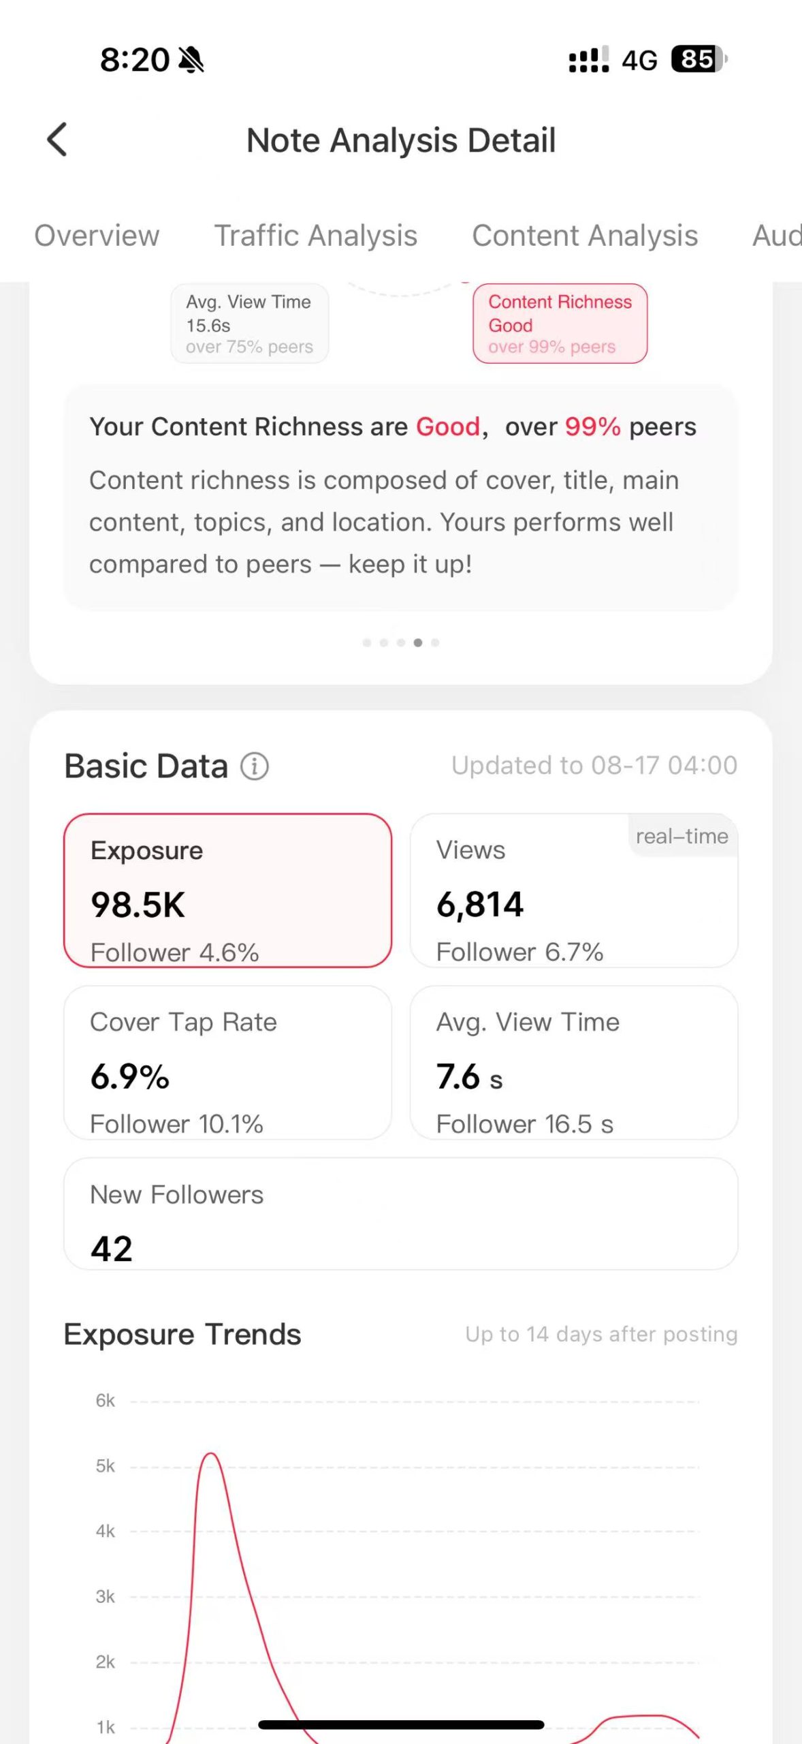The width and height of the screenshot is (802, 1744).
Task: Select the Avg. View Time metric card
Action: click(x=573, y=1062)
